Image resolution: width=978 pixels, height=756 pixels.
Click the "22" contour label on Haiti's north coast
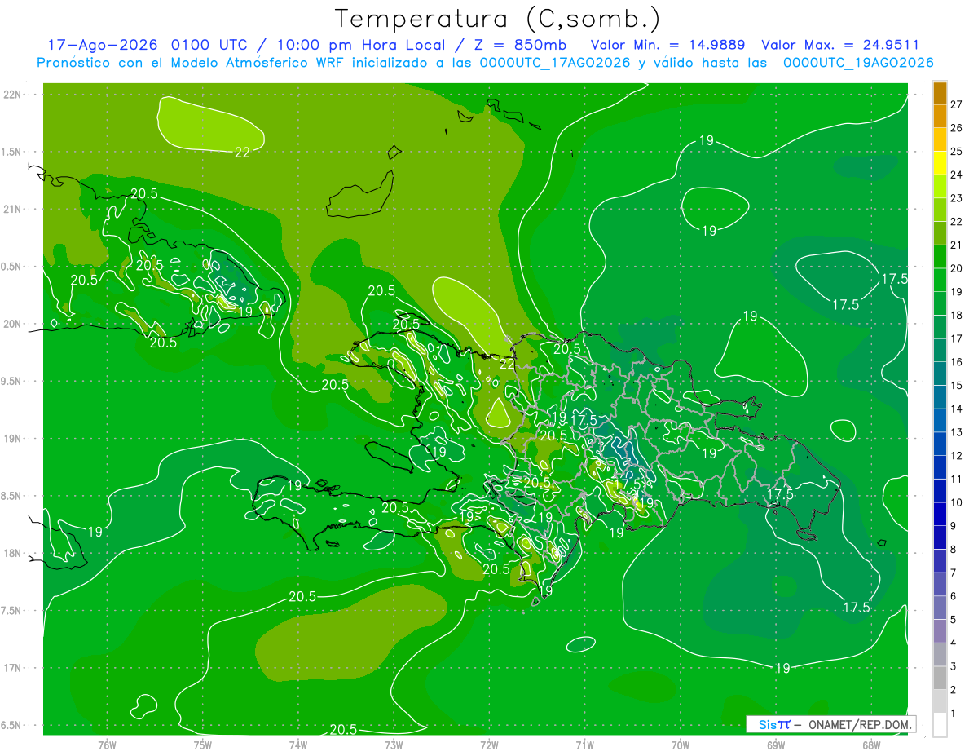(x=506, y=364)
